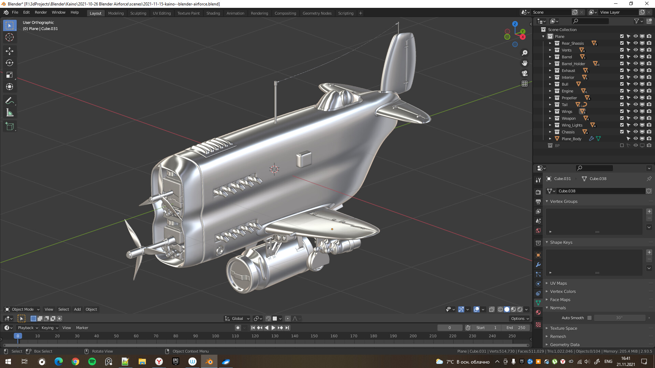Viewport: 655px width, 368px height.
Task: Uncheck the Vents collection checkbox
Action: click(x=622, y=50)
